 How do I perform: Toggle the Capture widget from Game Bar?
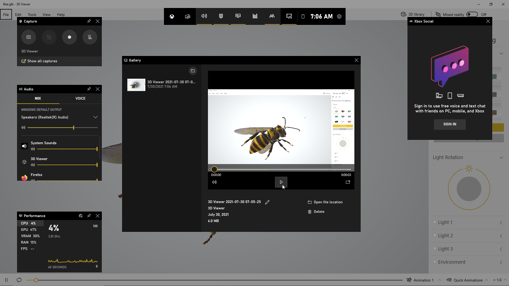click(221, 16)
